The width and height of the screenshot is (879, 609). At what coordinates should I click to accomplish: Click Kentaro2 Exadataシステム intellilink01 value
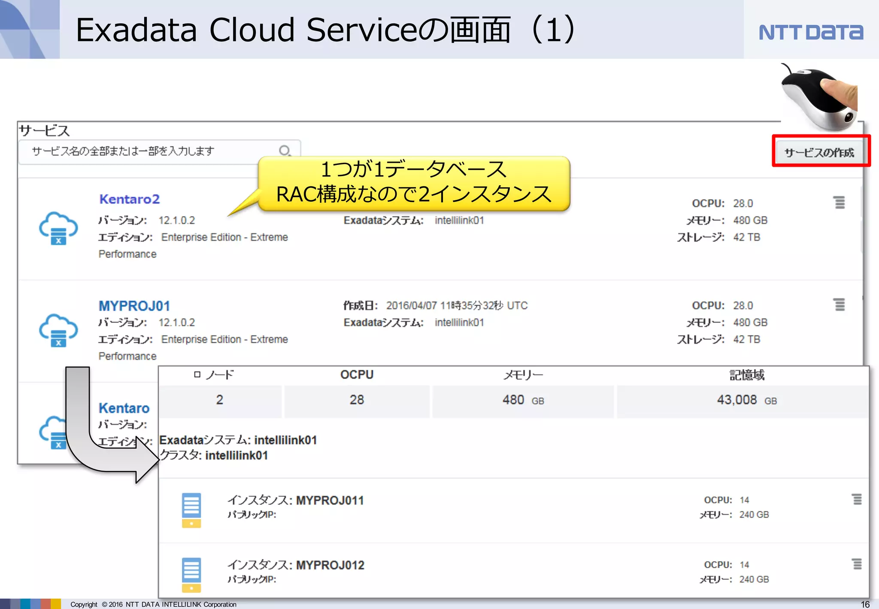(459, 220)
